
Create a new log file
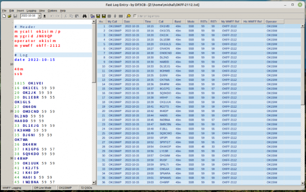4,16
